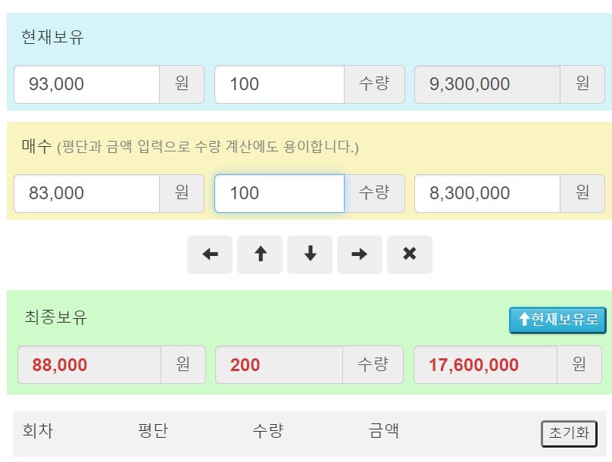Click the X delete icon

(x=409, y=254)
